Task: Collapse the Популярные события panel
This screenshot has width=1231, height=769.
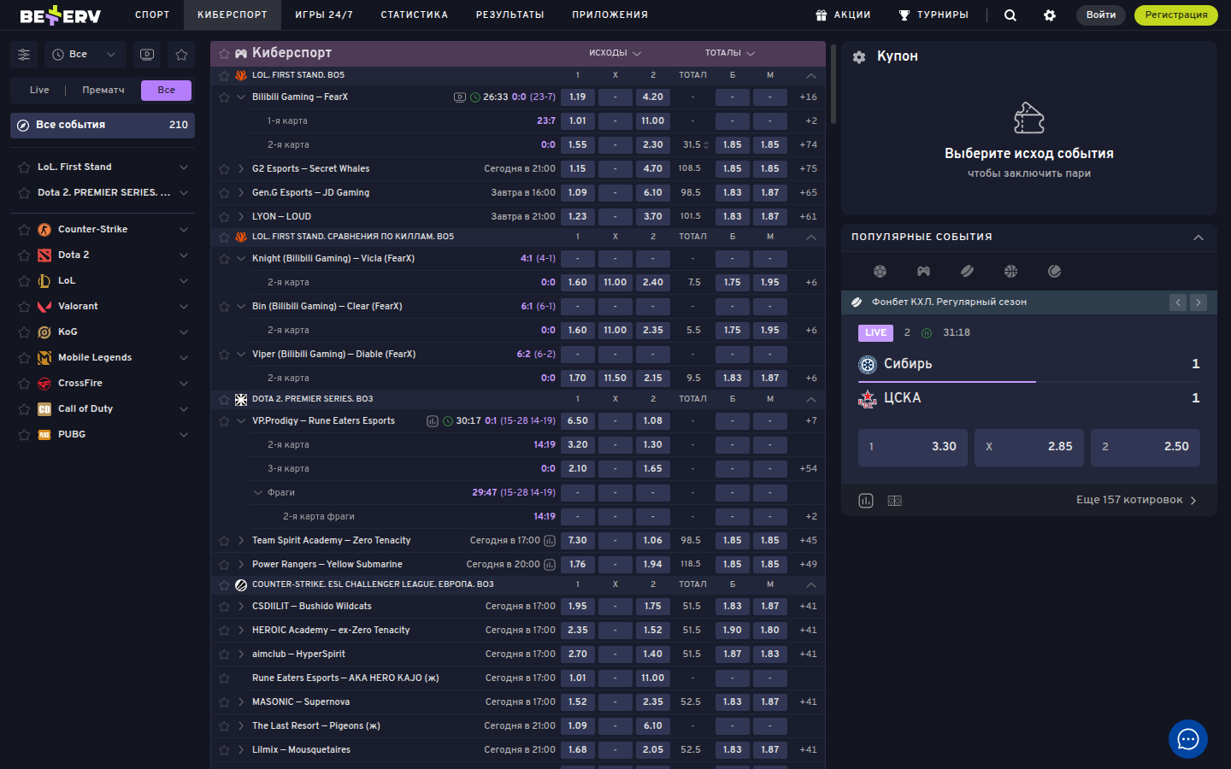Action: point(1198,238)
